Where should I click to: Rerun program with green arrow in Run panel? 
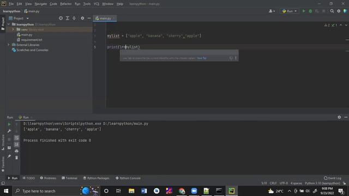(9, 125)
